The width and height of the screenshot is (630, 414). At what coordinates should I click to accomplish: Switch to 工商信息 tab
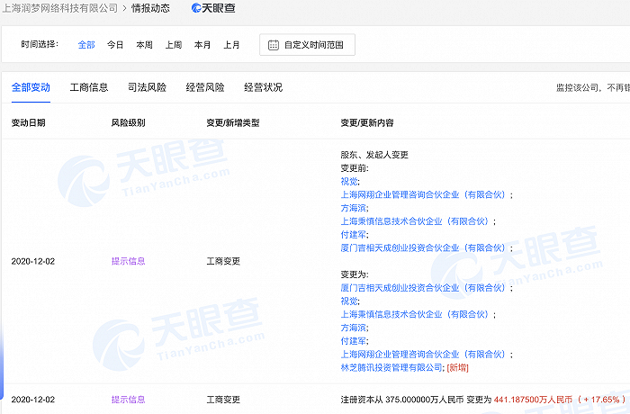(x=89, y=87)
